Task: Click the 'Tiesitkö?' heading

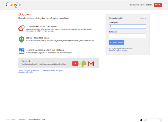Action: [x=26, y=61]
